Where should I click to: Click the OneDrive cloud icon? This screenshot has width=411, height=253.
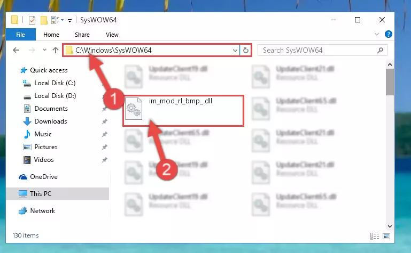pos(23,177)
